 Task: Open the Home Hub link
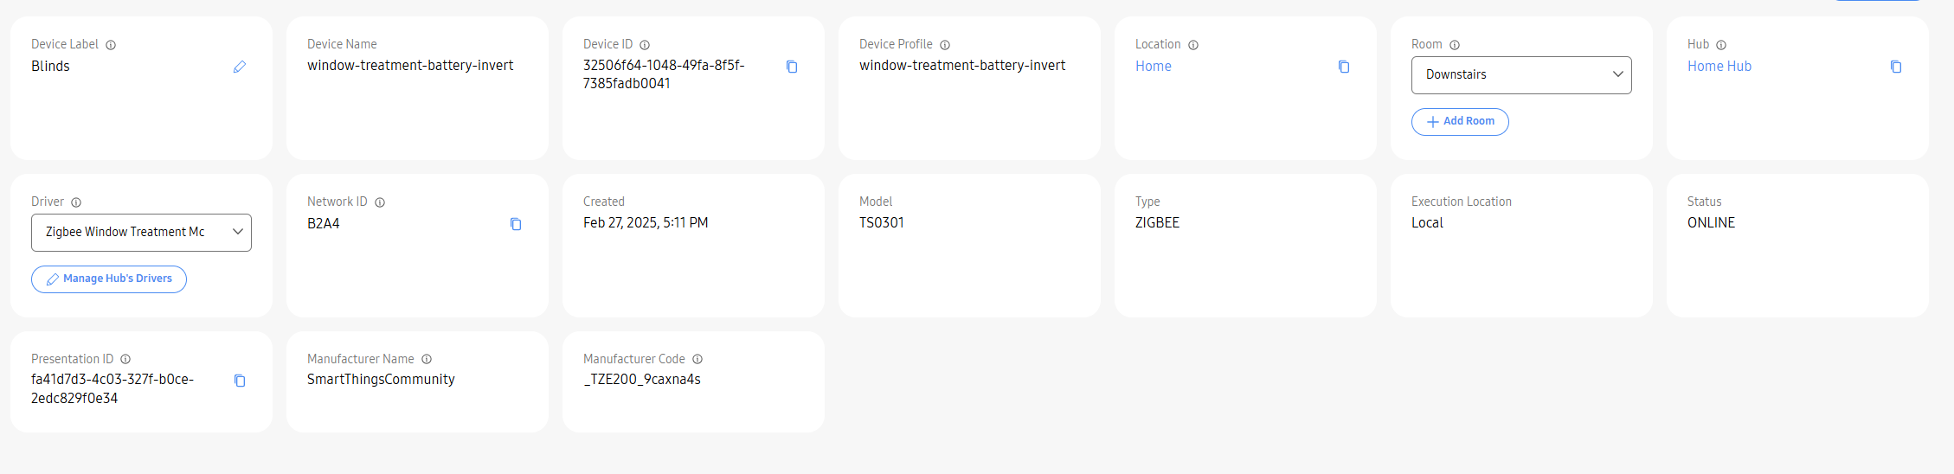coord(1719,66)
